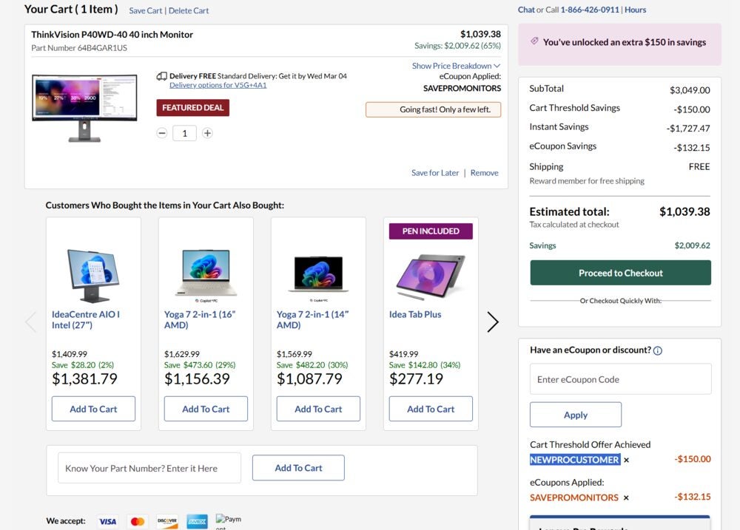
Task: Open the eCoupon info icon
Action: click(x=658, y=351)
